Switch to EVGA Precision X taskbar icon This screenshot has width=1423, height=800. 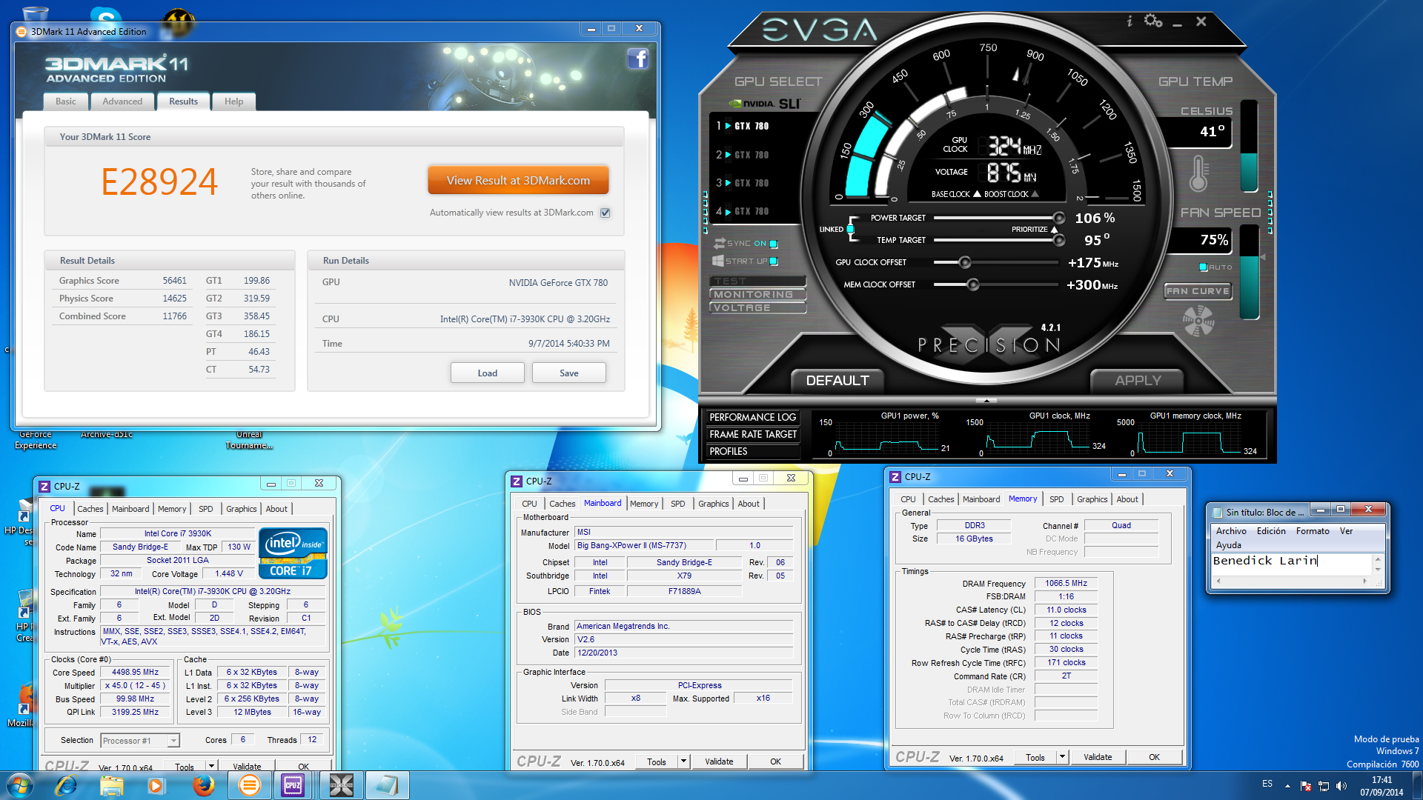coord(342,785)
